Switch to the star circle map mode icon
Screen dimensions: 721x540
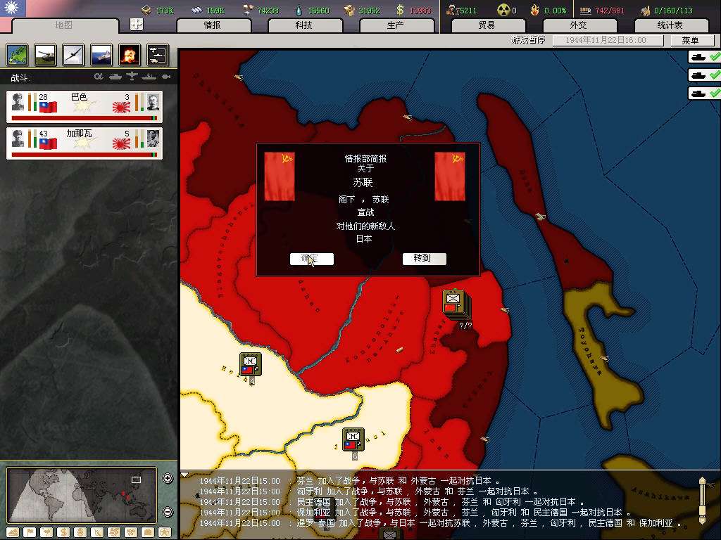165,533
